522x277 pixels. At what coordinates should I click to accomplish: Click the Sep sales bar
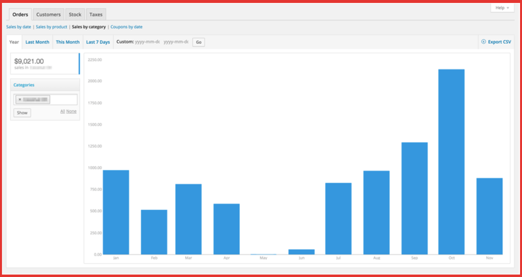pos(414,198)
